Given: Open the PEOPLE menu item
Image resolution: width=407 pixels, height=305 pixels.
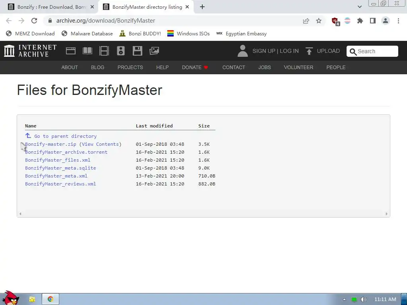Looking at the screenshot, I should 336,68.
